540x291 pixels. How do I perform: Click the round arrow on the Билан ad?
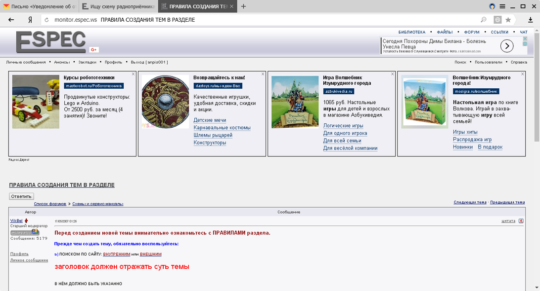[x=507, y=46]
